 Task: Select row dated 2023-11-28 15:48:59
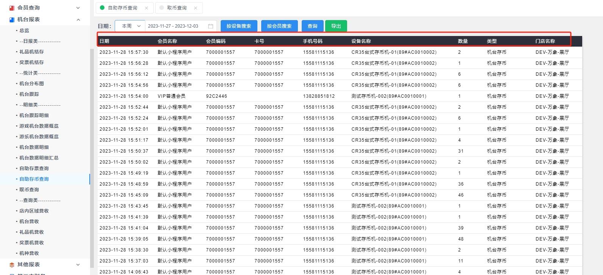340,184
